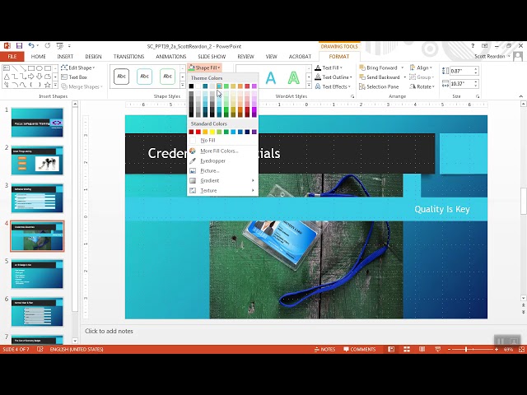527x395 pixels.
Task: Switch to Reading view
Action: point(422,349)
